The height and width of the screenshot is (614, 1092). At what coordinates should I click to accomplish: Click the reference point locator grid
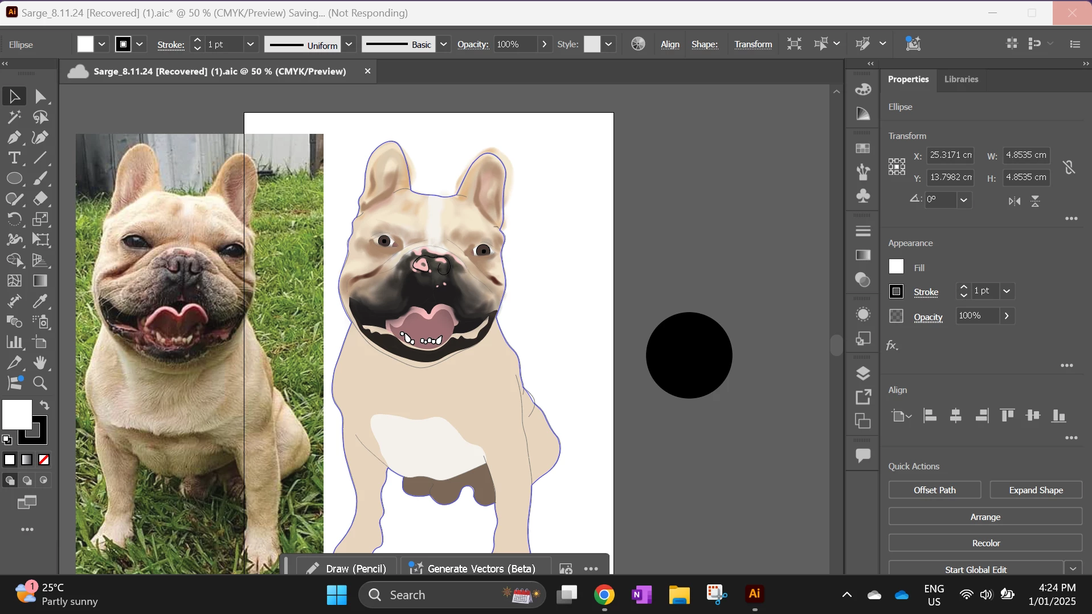[x=897, y=167]
